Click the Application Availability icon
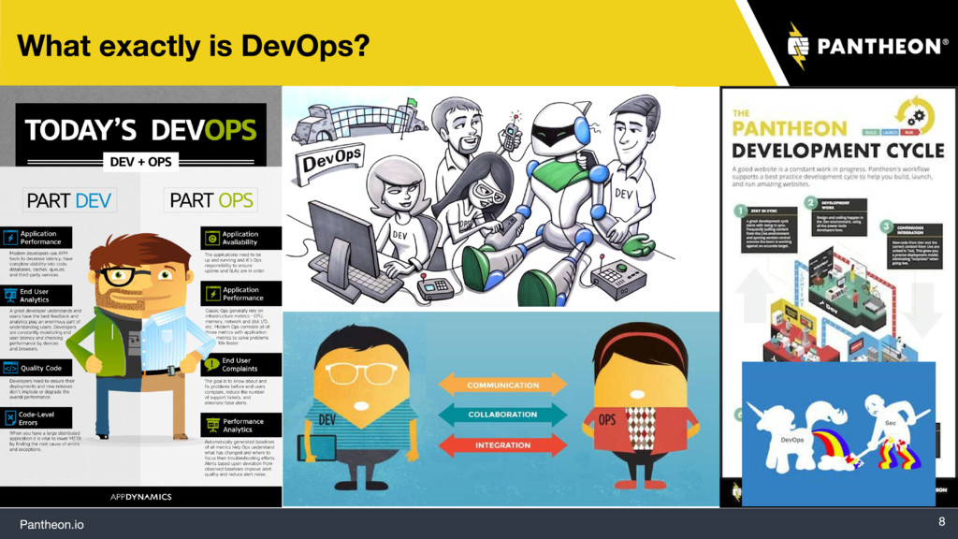 click(x=212, y=238)
